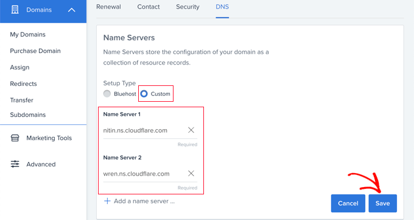Viewport: 414px width, 220px height.
Task: Select the Custom setup type radio
Action: pyautogui.click(x=144, y=94)
